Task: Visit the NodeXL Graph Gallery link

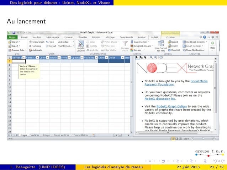Action: tap(172, 106)
